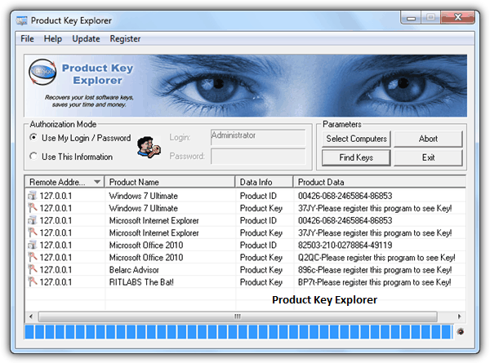This screenshot has width=490, height=363.
Task: Click the Product Data column header
Action: click(x=380, y=182)
